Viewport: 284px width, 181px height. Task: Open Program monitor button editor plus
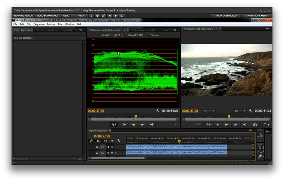(269, 125)
